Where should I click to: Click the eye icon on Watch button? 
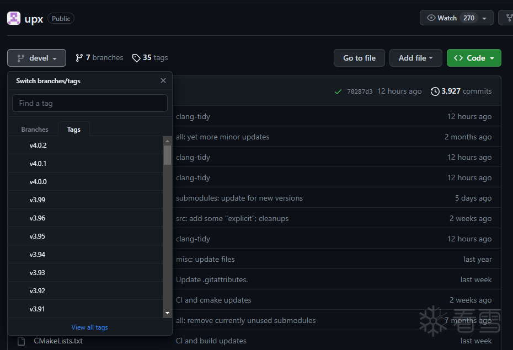tap(431, 18)
